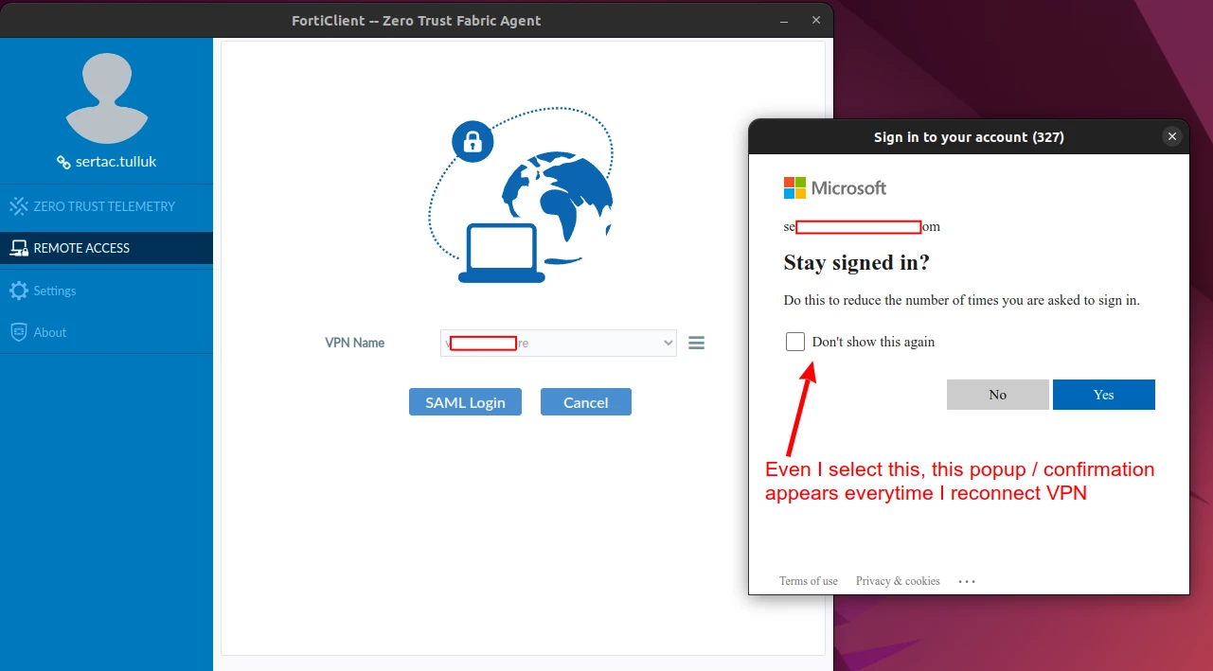1213x671 pixels.
Task: Enable the "Don't show this again" checkbox
Action: click(x=795, y=342)
